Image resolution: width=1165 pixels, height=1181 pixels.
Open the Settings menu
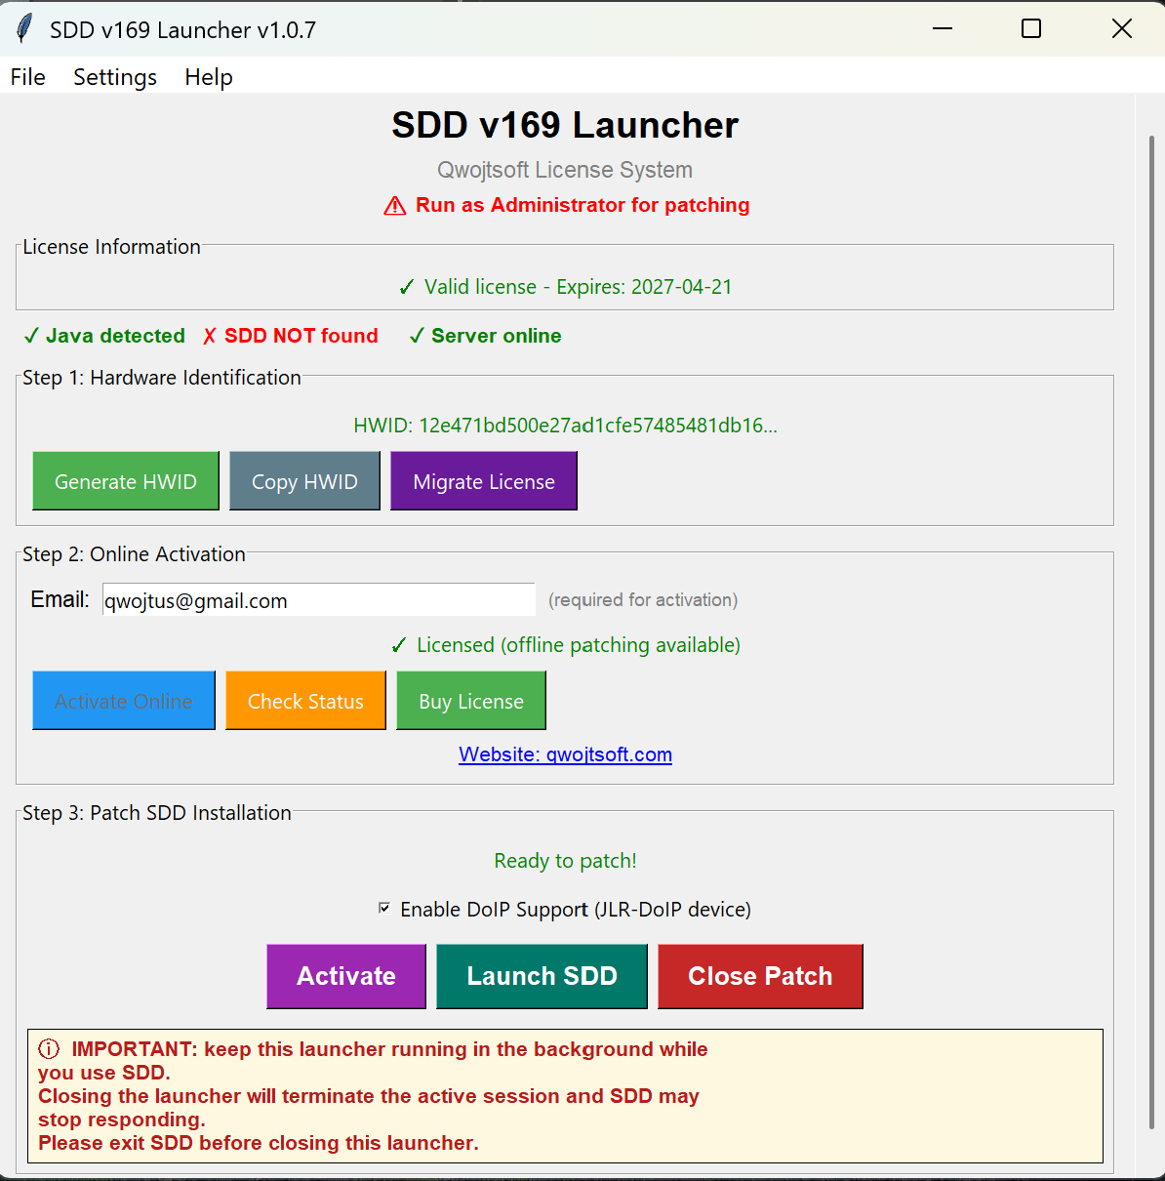[114, 77]
